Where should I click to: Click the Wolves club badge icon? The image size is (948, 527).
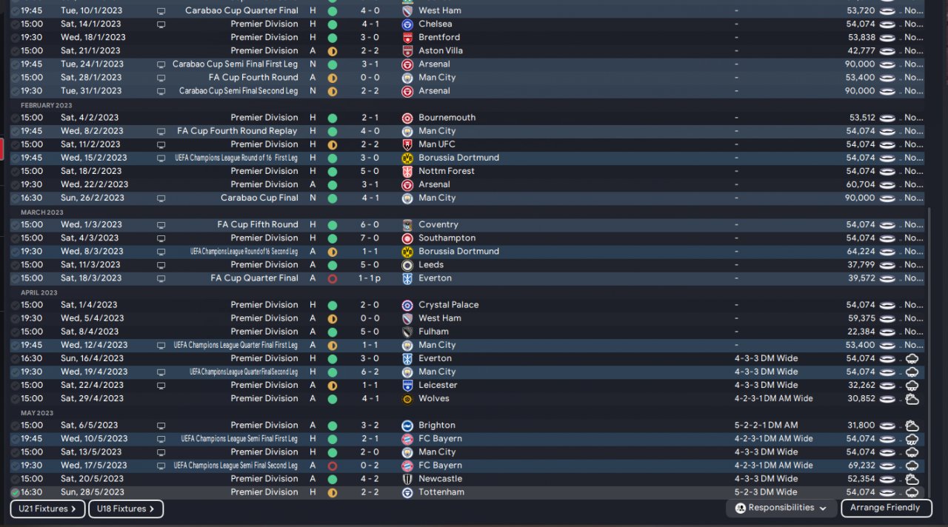click(x=407, y=399)
